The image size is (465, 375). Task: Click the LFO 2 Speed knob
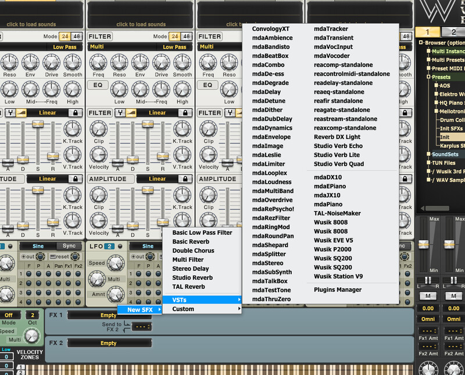tap(115, 263)
